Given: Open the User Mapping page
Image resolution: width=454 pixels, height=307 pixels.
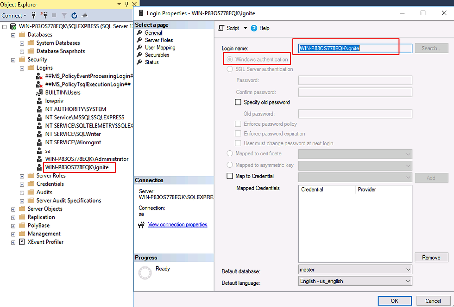Looking at the screenshot, I should click(x=160, y=48).
